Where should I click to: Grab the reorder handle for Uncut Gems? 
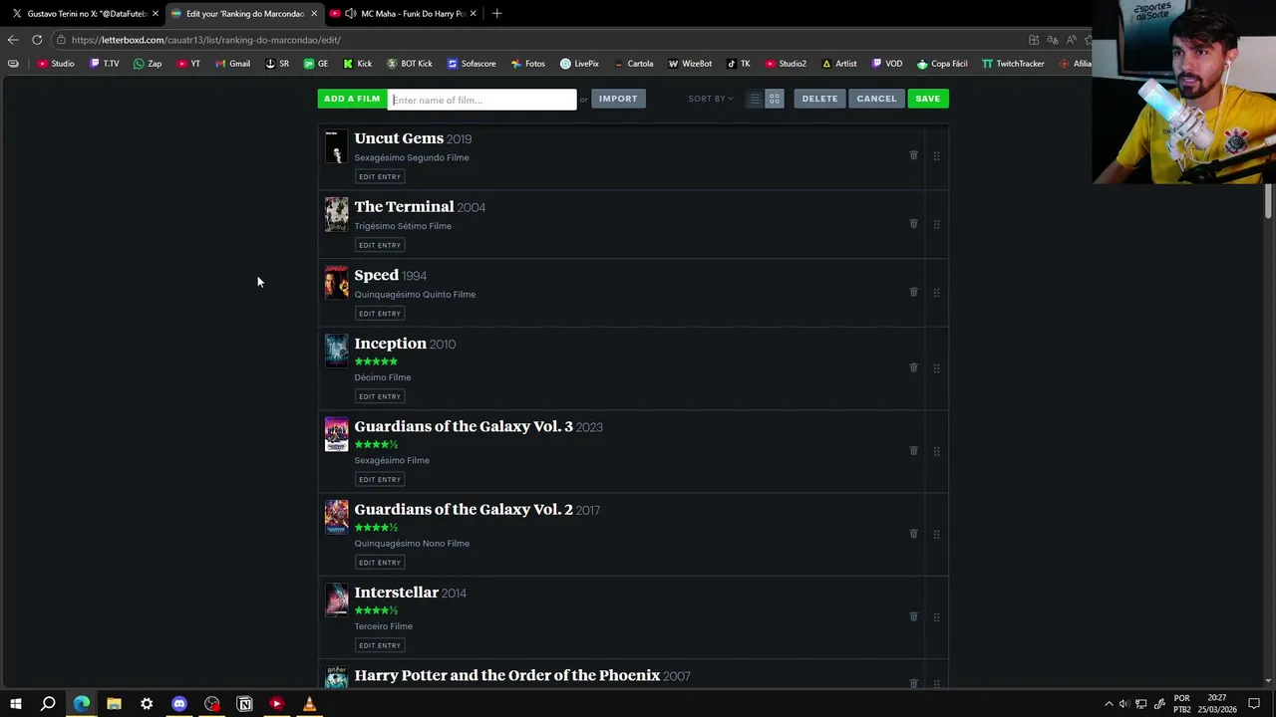click(x=936, y=156)
